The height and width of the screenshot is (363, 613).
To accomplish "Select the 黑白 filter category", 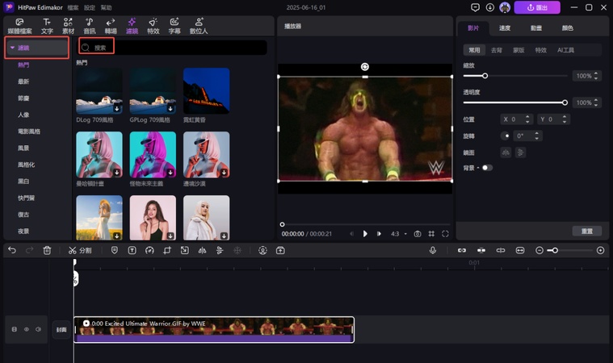I will [23, 181].
